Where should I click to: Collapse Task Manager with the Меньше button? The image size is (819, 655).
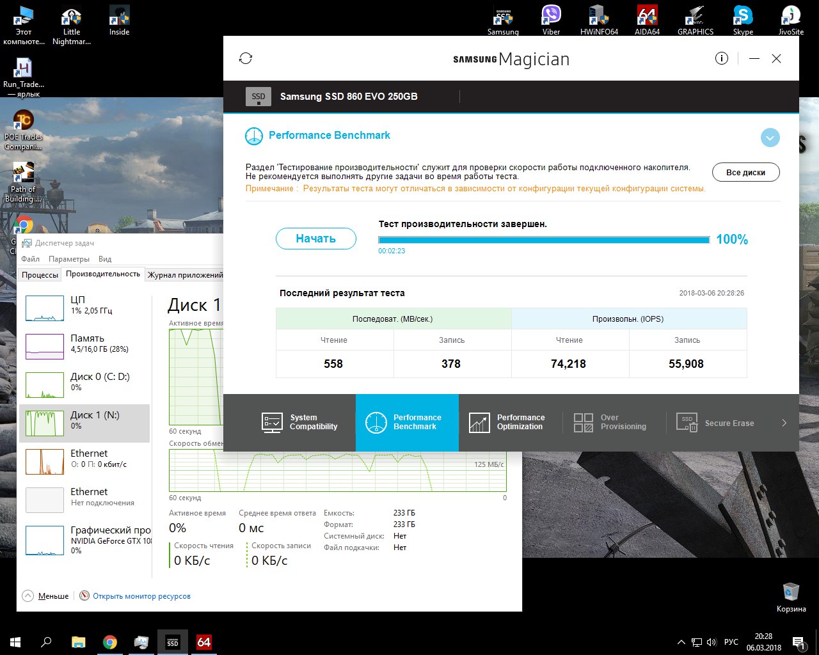(x=46, y=596)
